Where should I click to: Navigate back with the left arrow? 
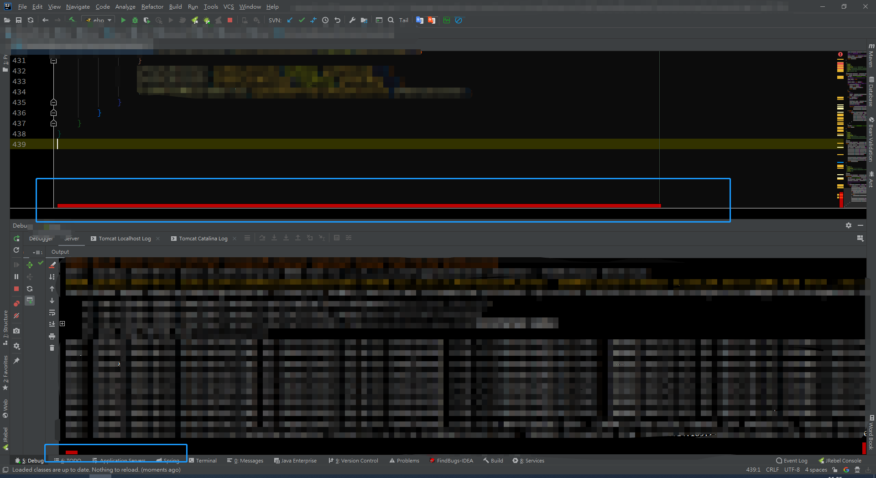(45, 20)
